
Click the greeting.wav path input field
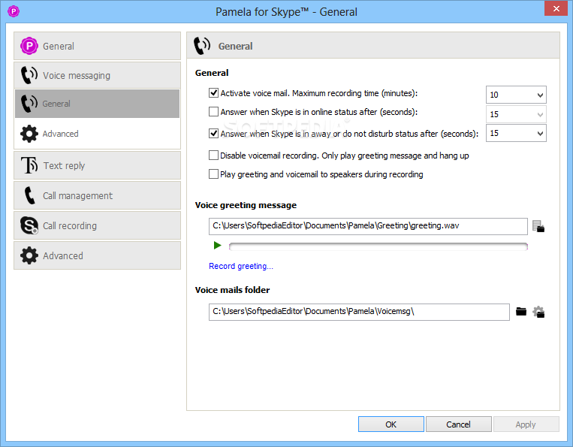tap(368, 226)
